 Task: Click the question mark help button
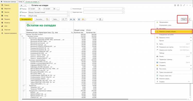(x=190, y=19)
